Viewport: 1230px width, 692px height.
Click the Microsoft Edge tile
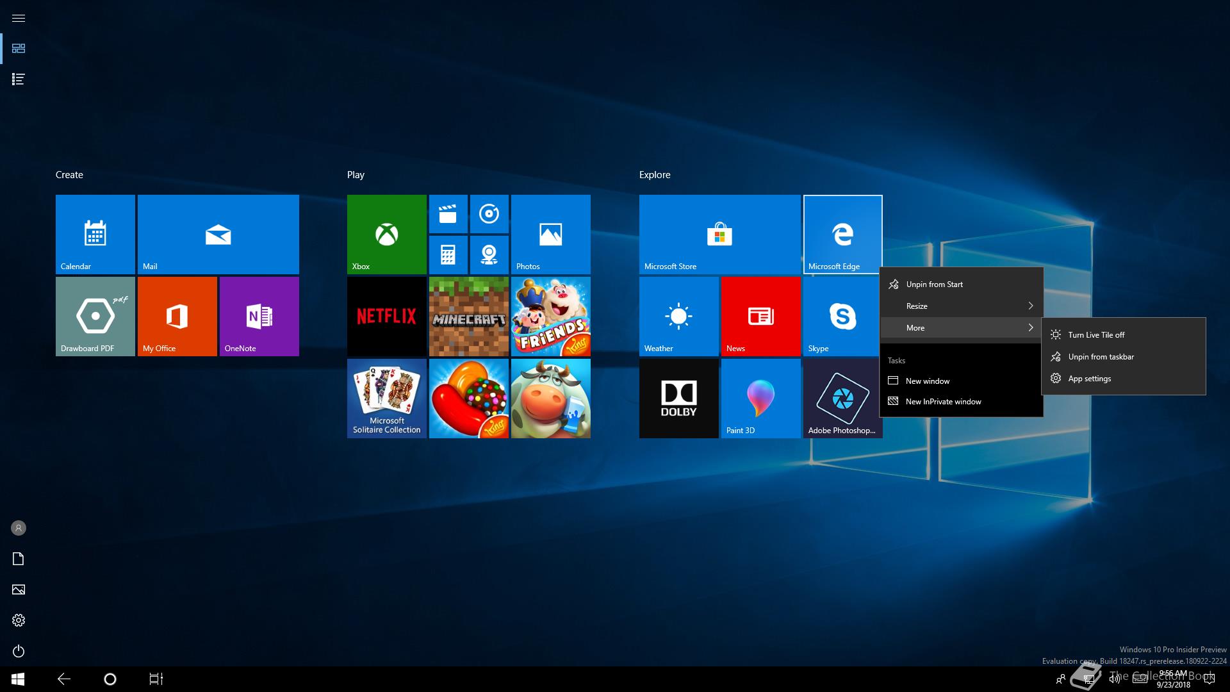843,235
